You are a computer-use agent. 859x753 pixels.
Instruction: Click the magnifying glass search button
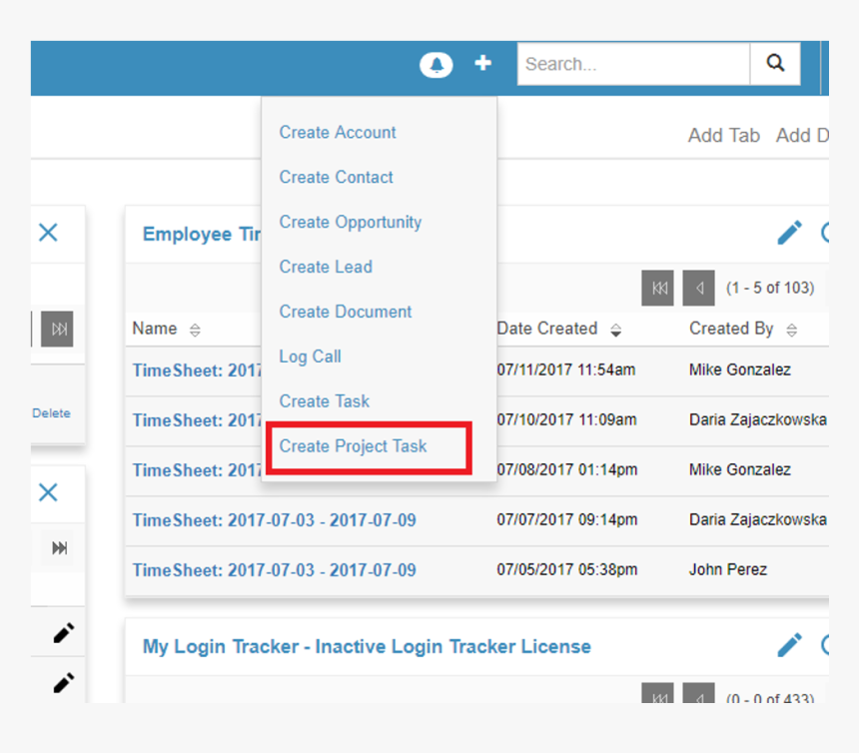(775, 64)
